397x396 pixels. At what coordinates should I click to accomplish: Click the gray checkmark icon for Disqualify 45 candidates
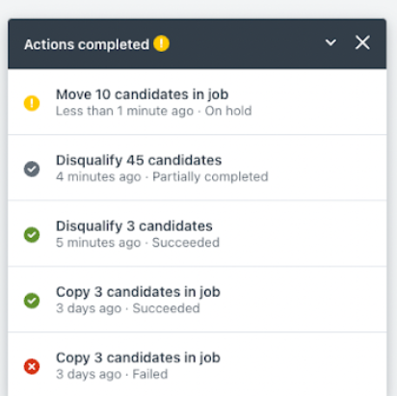point(32,169)
